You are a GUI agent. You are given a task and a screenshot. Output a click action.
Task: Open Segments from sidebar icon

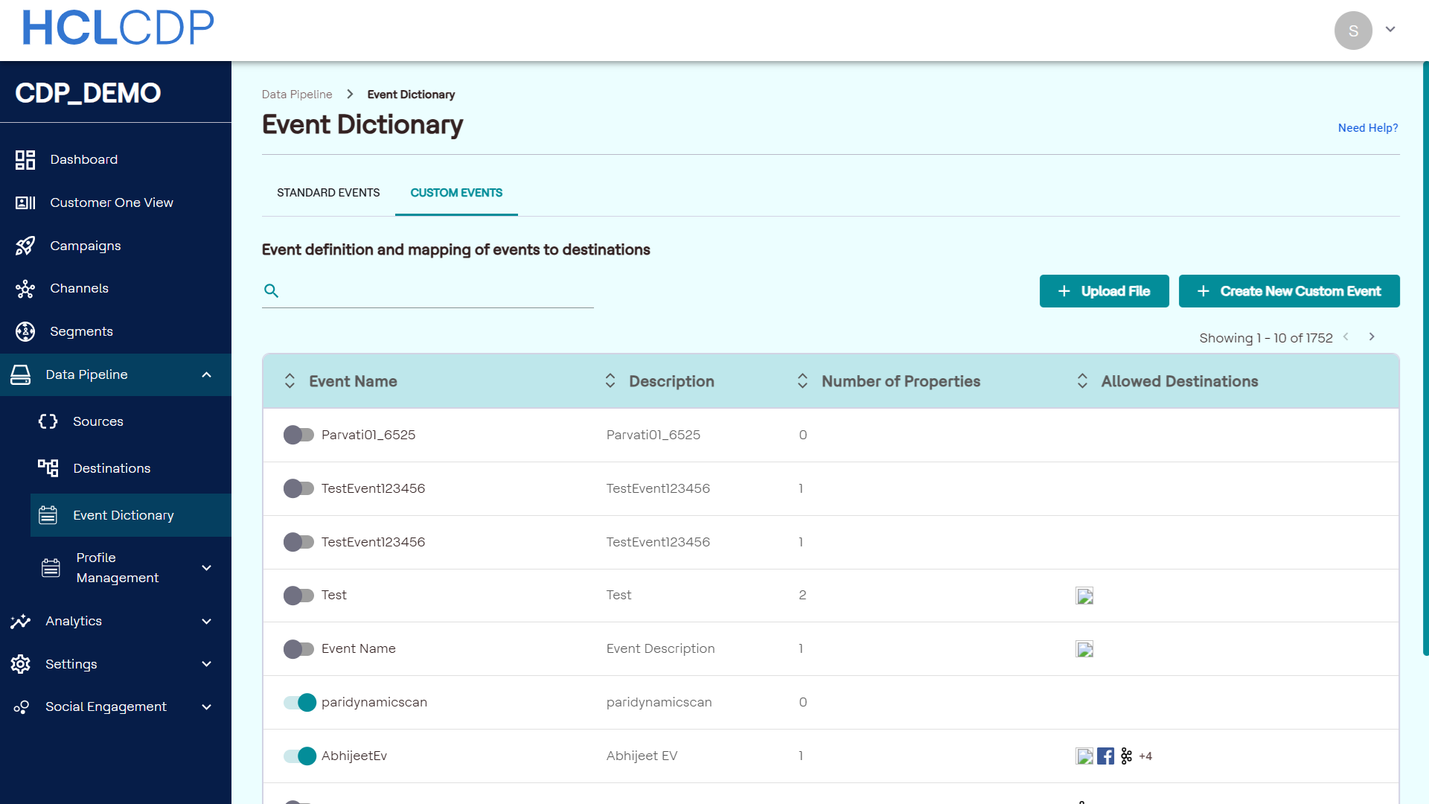tap(25, 331)
